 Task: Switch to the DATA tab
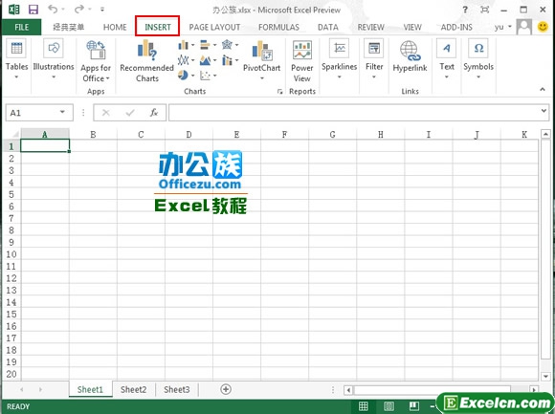coord(328,27)
